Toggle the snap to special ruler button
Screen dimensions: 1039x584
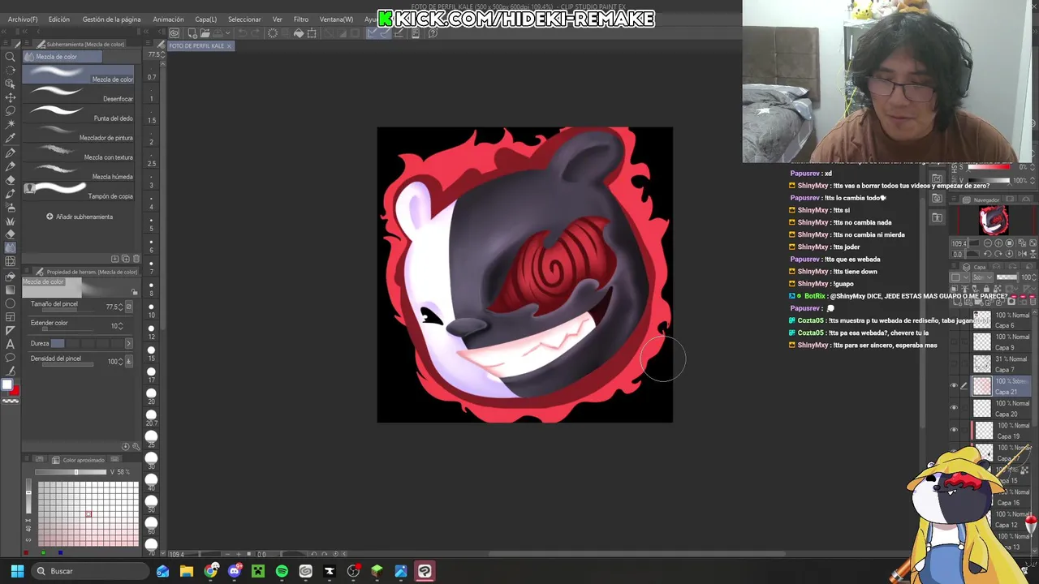tap(385, 33)
